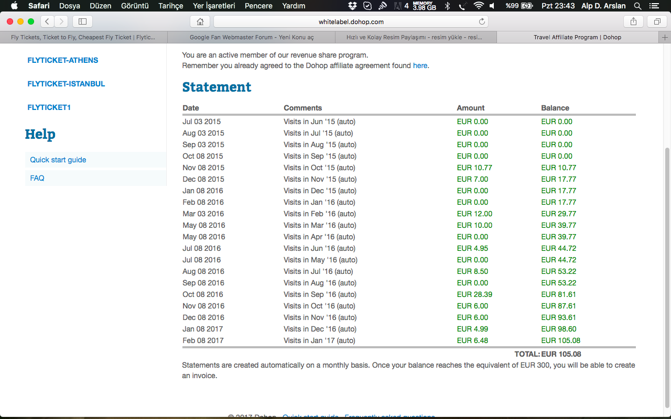The image size is (671, 419).
Task: Show all tabs overview button
Action: (x=657, y=21)
